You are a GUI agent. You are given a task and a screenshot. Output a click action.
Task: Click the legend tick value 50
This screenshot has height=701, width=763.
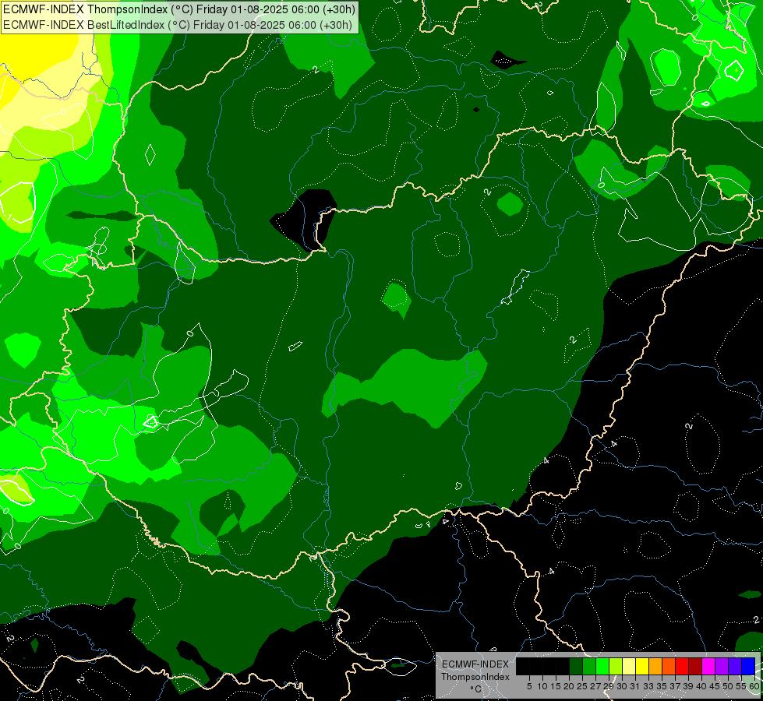tap(728, 686)
